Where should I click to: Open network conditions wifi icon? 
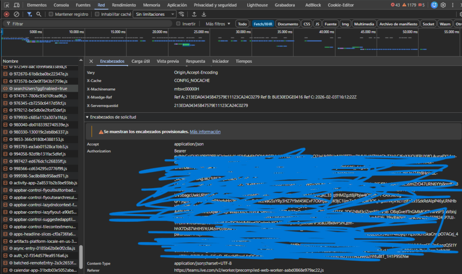[x=181, y=14]
